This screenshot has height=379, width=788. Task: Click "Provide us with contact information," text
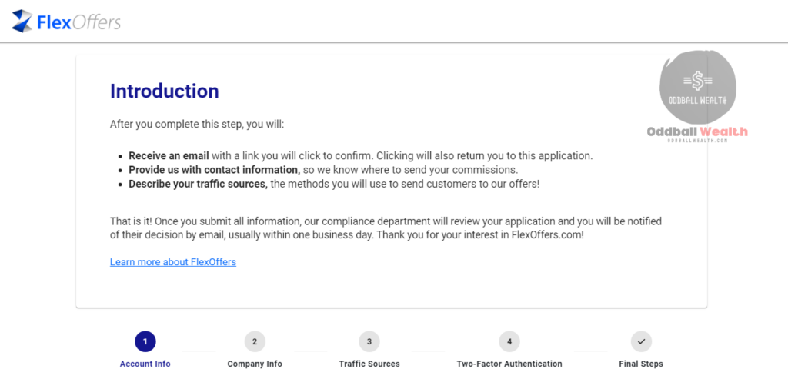pos(215,170)
